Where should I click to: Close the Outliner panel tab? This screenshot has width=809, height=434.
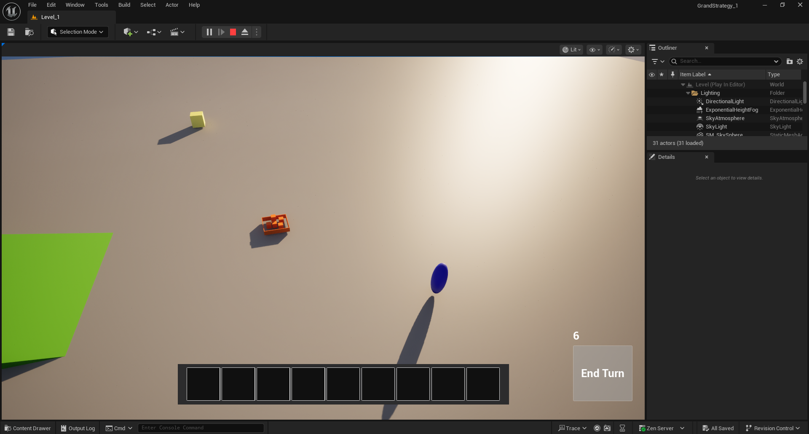click(707, 48)
